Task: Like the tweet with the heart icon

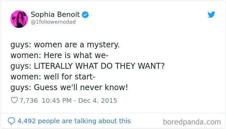Action: coord(14,100)
